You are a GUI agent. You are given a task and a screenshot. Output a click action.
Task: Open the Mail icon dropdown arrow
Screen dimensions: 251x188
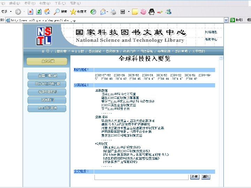click(x=107, y=12)
